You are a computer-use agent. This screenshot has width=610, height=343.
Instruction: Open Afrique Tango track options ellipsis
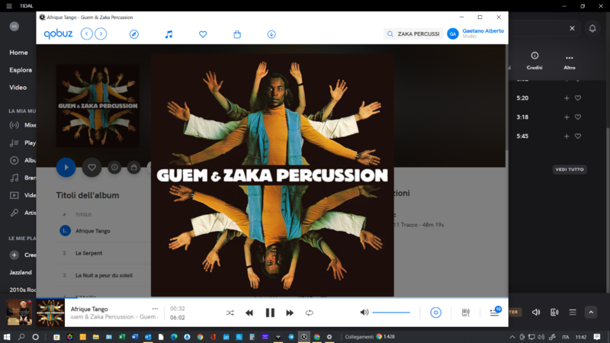click(155, 309)
